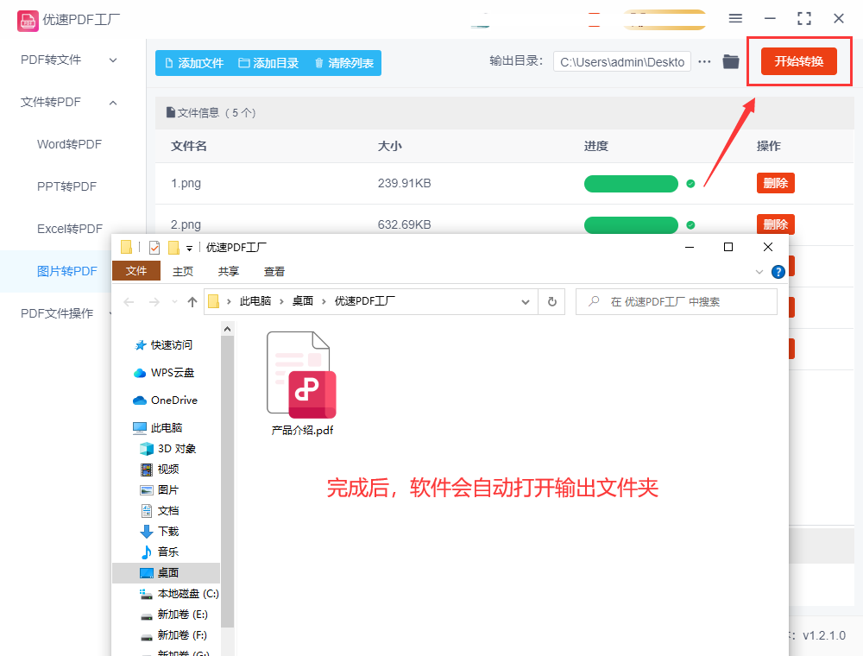Open 3D 对象 folder in sidebar
The height and width of the screenshot is (656, 863).
point(168,449)
